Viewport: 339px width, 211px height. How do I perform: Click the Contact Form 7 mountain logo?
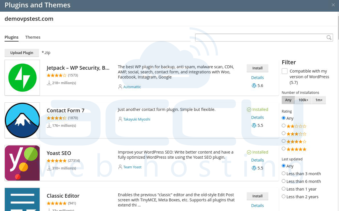tap(22, 120)
